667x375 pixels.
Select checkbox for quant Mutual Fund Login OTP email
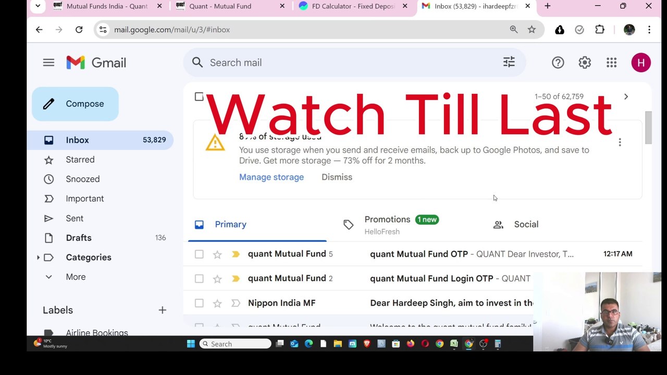[199, 279]
